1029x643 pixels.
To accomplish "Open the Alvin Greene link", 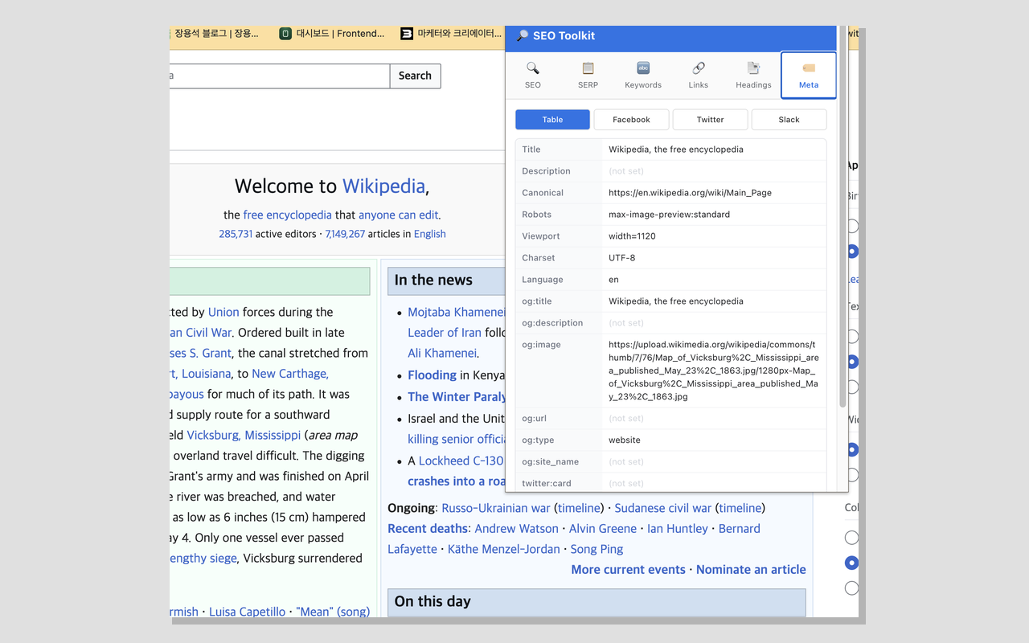I will [x=603, y=528].
